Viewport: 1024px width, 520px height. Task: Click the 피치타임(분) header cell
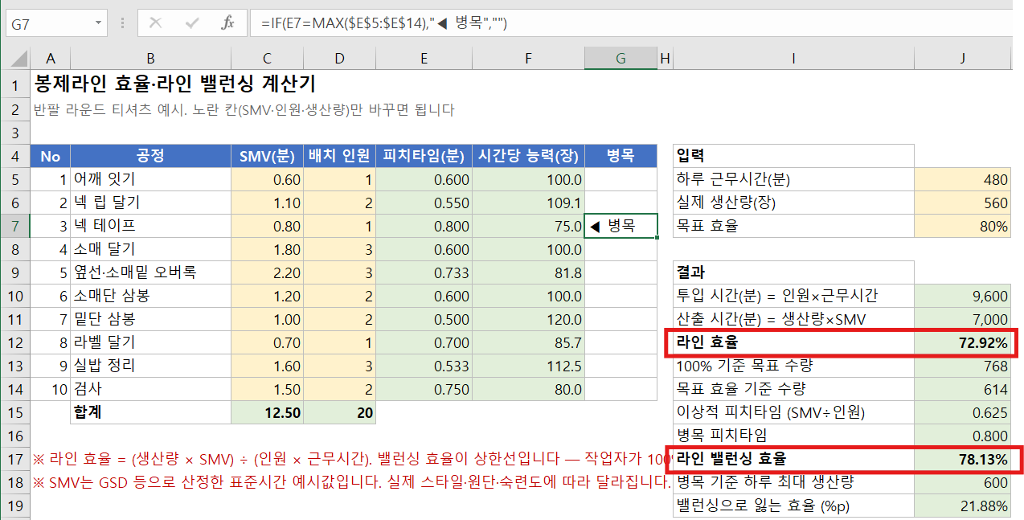pos(424,156)
